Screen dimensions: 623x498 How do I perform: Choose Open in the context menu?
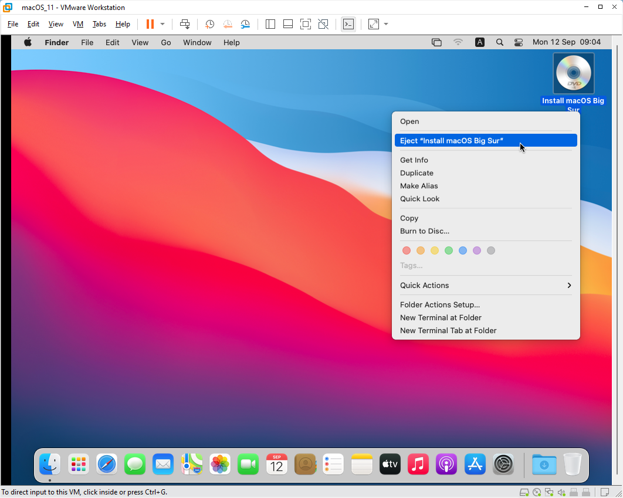click(486, 121)
